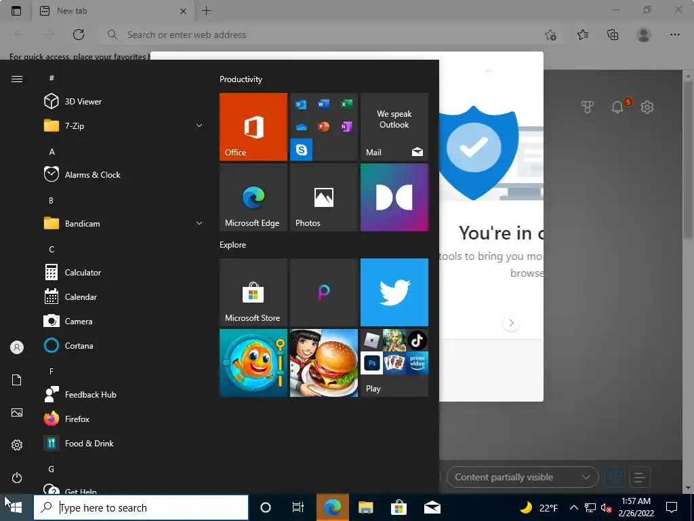Select the New tab tab
Screen dimensions: 694x521
113,11
